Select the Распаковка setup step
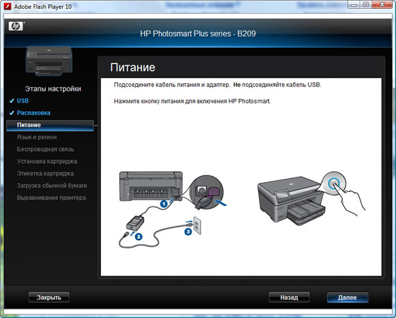This screenshot has width=396, height=318. 33,113
